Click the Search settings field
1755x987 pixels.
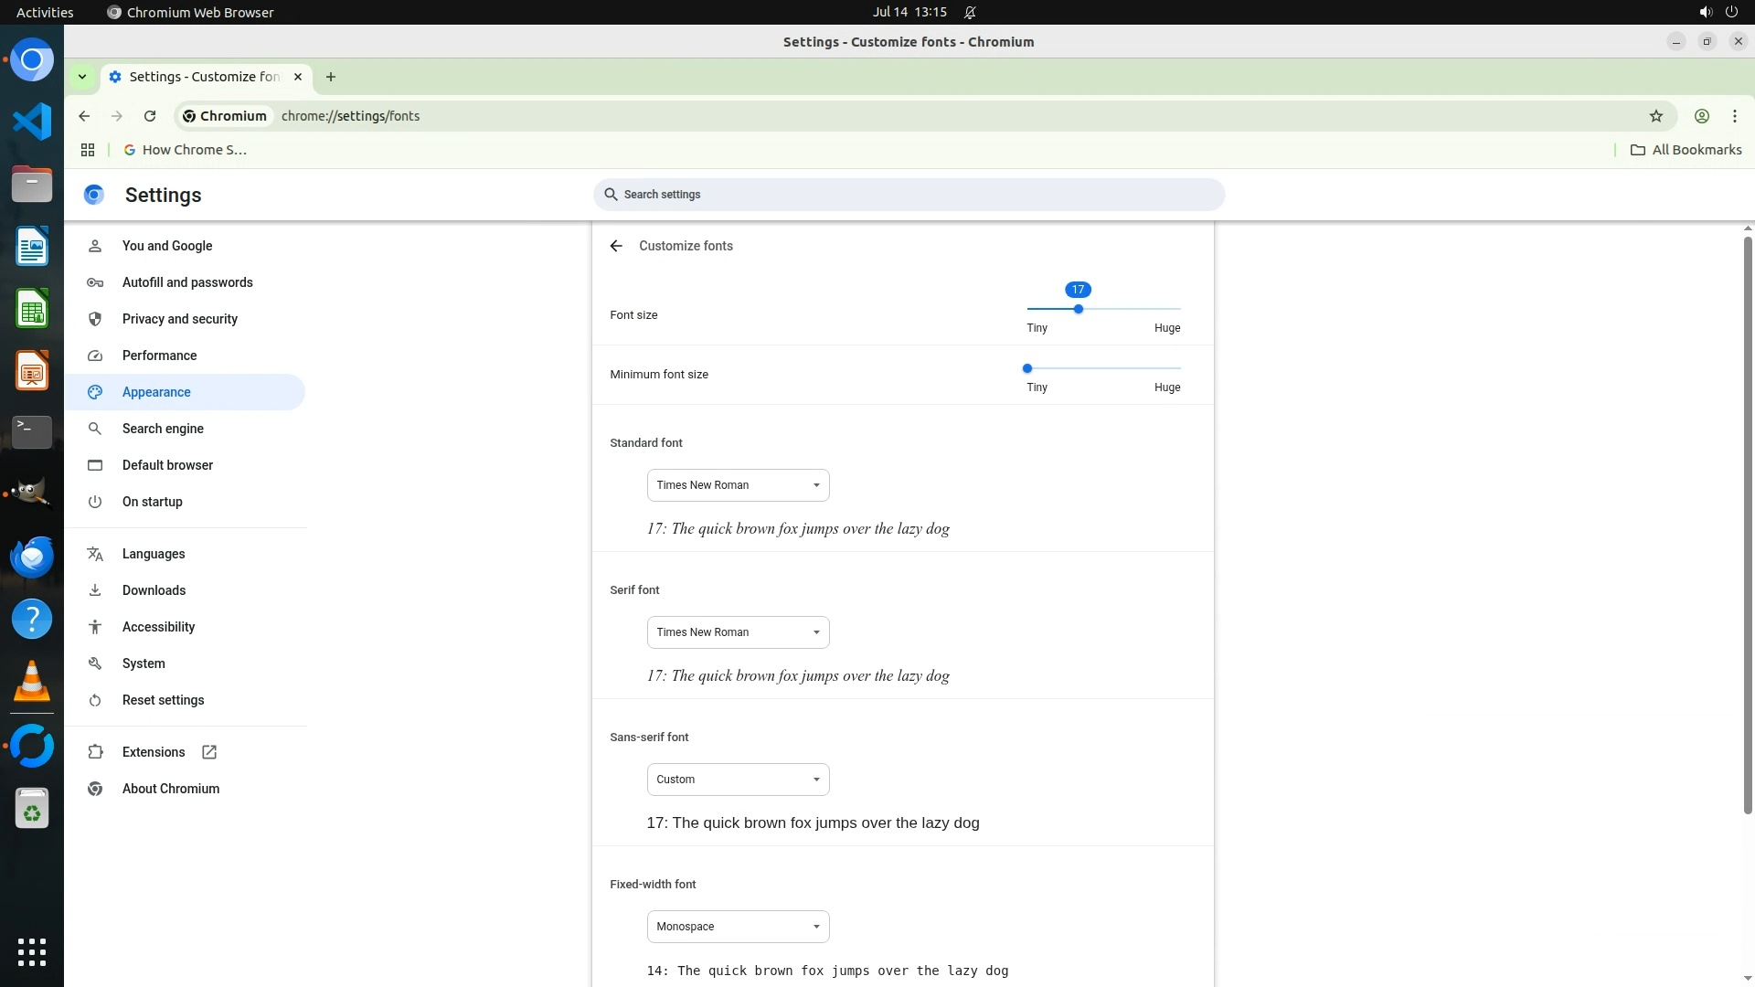[909, 195]
